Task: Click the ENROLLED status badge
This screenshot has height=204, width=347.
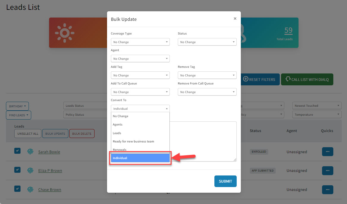Action: tap(259, 152)
